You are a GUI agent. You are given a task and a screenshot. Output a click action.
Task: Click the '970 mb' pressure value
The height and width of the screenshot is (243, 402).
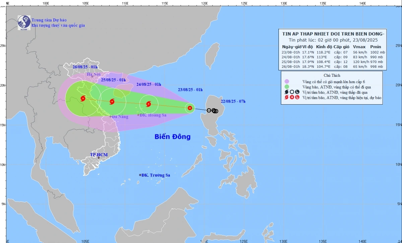[x=377, y=62]
